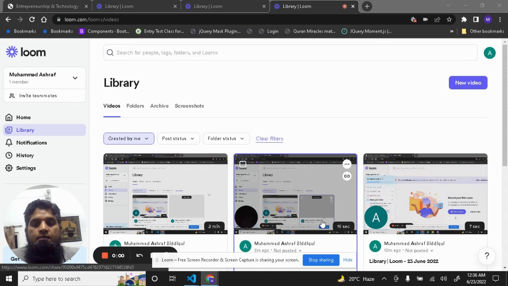Open the Post status filter dropdown
The image size is (508, 286).
click(178, 139)
